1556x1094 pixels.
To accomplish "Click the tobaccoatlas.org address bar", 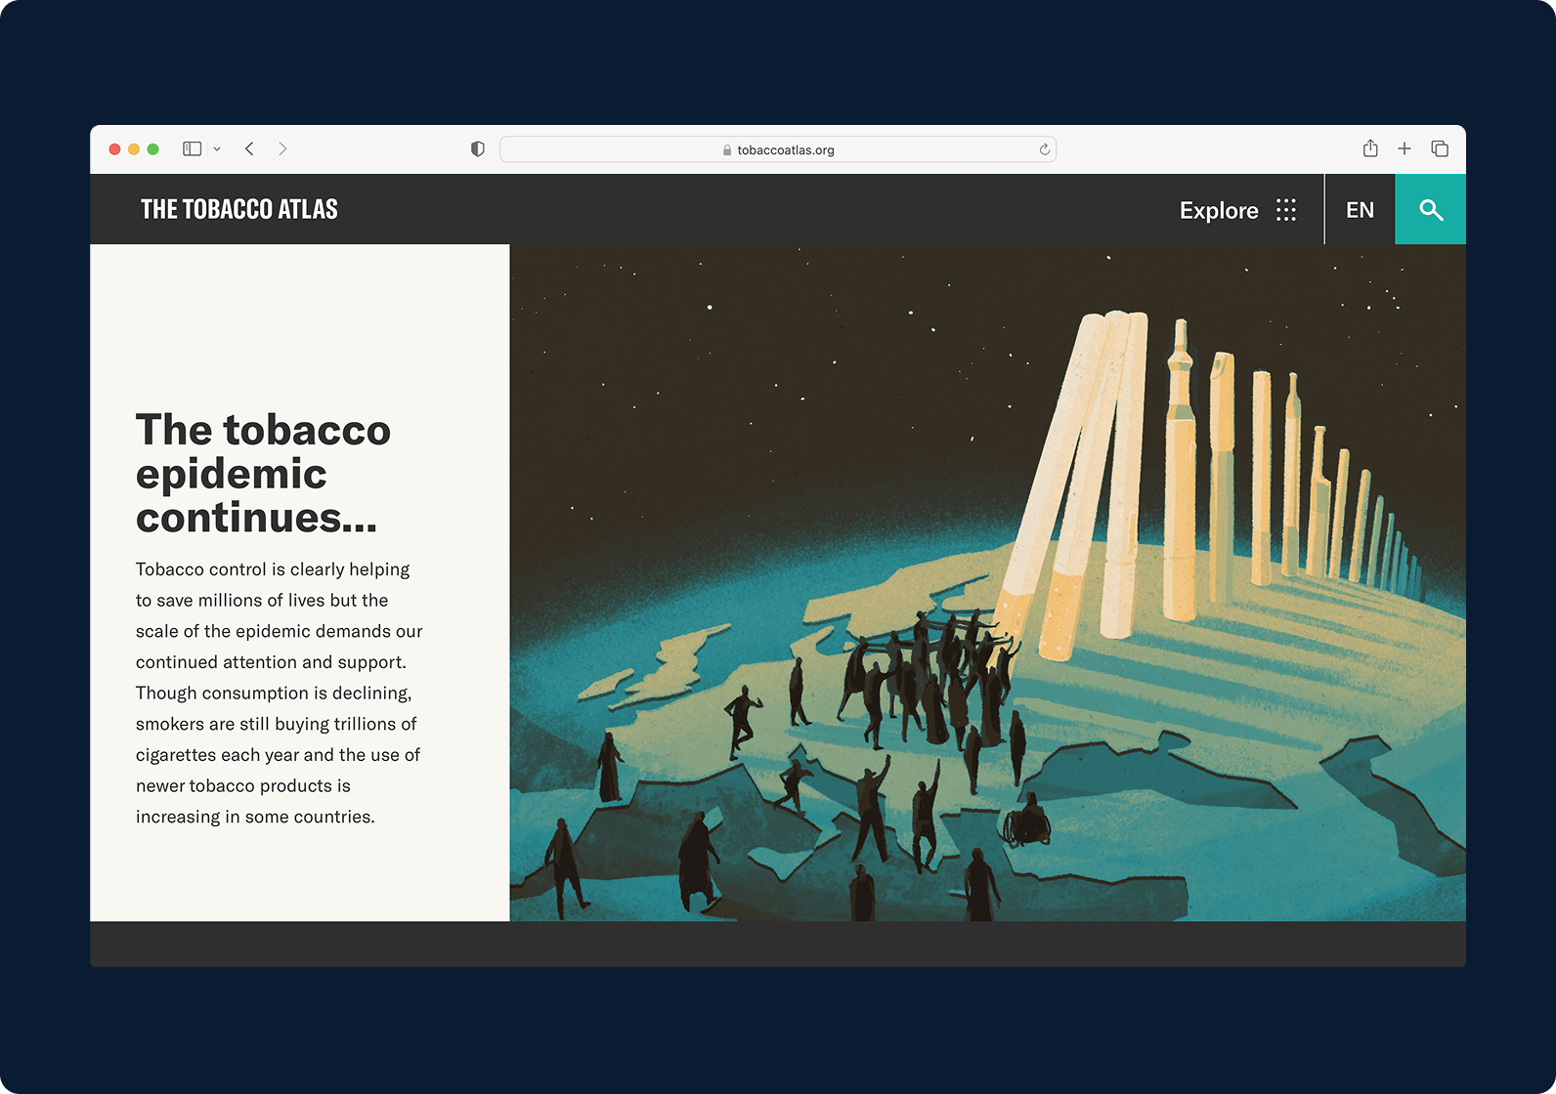I will pyautogui.click(x=778, y=149).
